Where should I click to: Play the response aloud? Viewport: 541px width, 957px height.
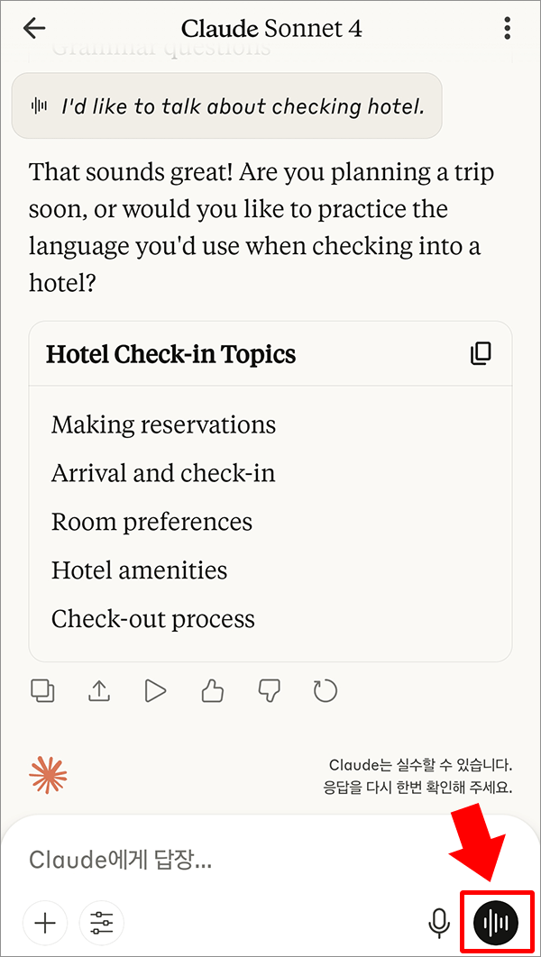(x=156, y=691)
